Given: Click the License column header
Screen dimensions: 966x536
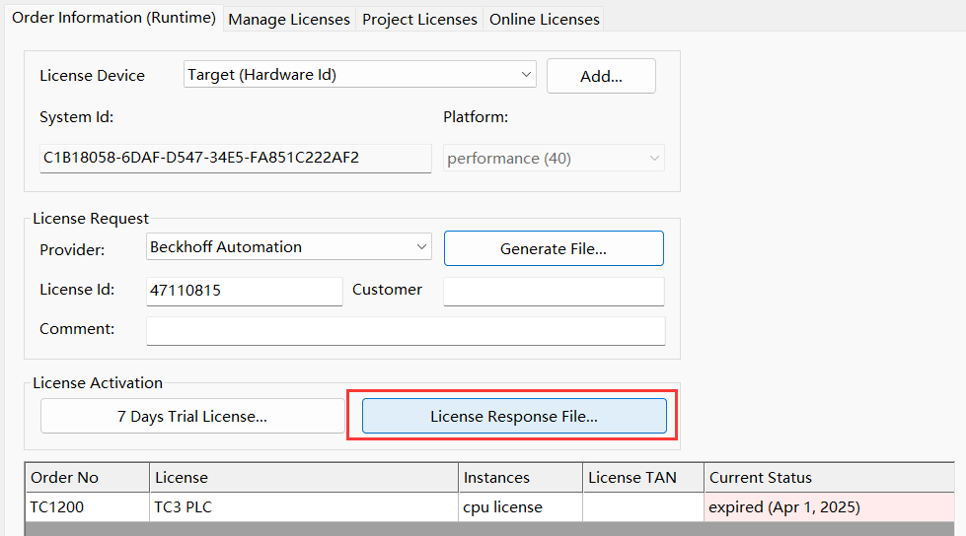Looking at the screenshot, I should coord(304,478).
